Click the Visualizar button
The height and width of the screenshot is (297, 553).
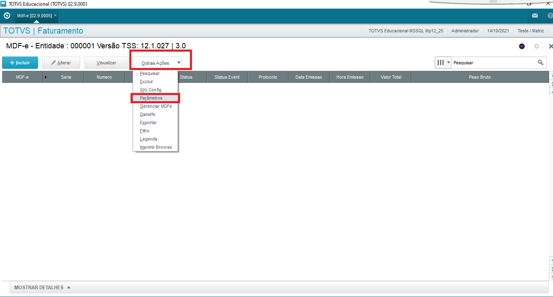pyautogui.click(x=106, y=63)
